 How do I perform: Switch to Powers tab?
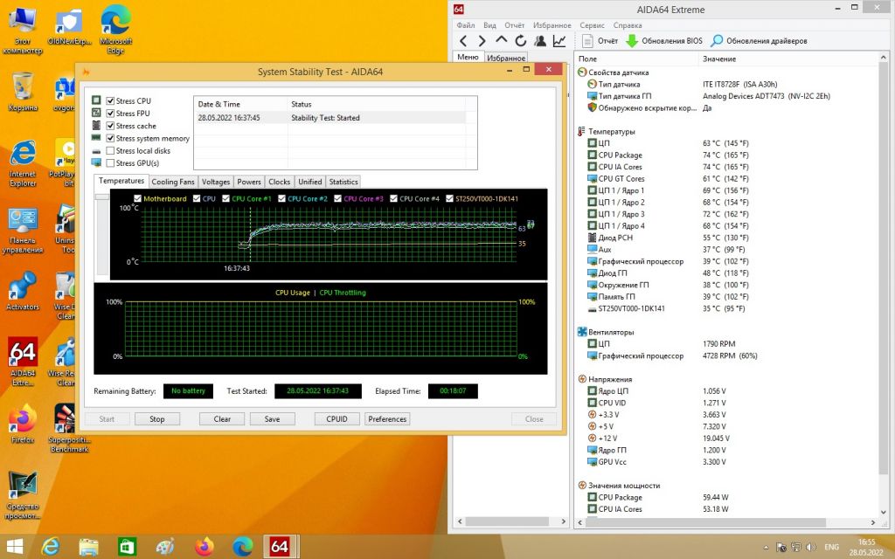249,182
